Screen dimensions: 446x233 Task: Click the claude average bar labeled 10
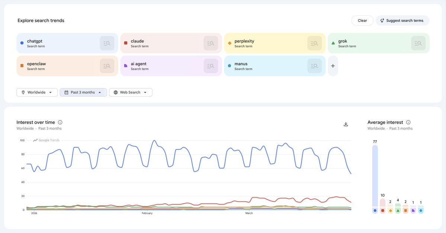(382, 203)
